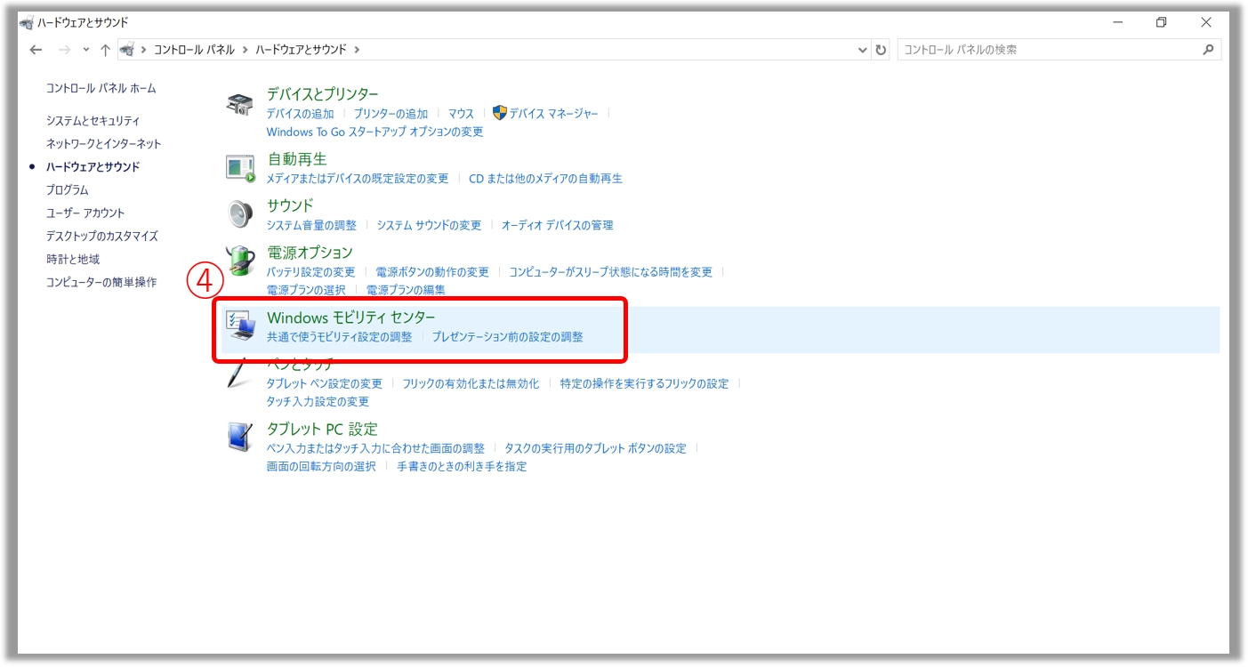Expand the address bar history dropdown

coord(862,50)
